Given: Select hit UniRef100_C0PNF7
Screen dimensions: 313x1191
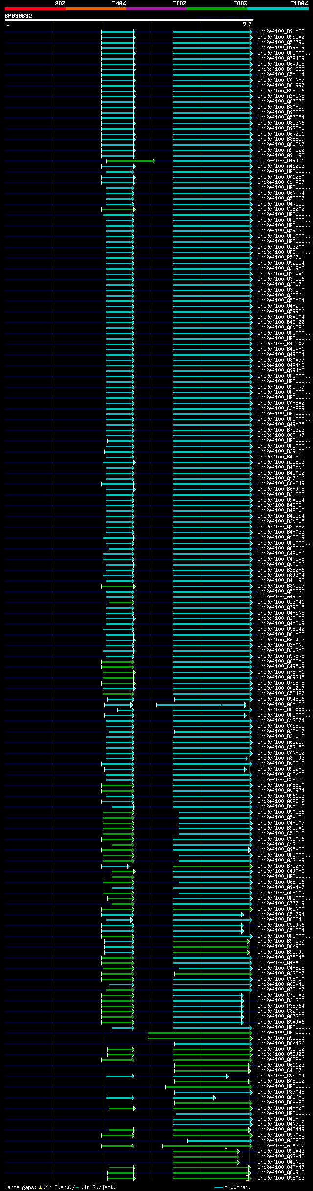Looking at the screenshot, I should 281,80.
